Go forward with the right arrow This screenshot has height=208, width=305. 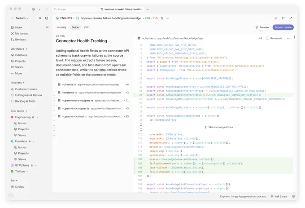pos(47,9)
